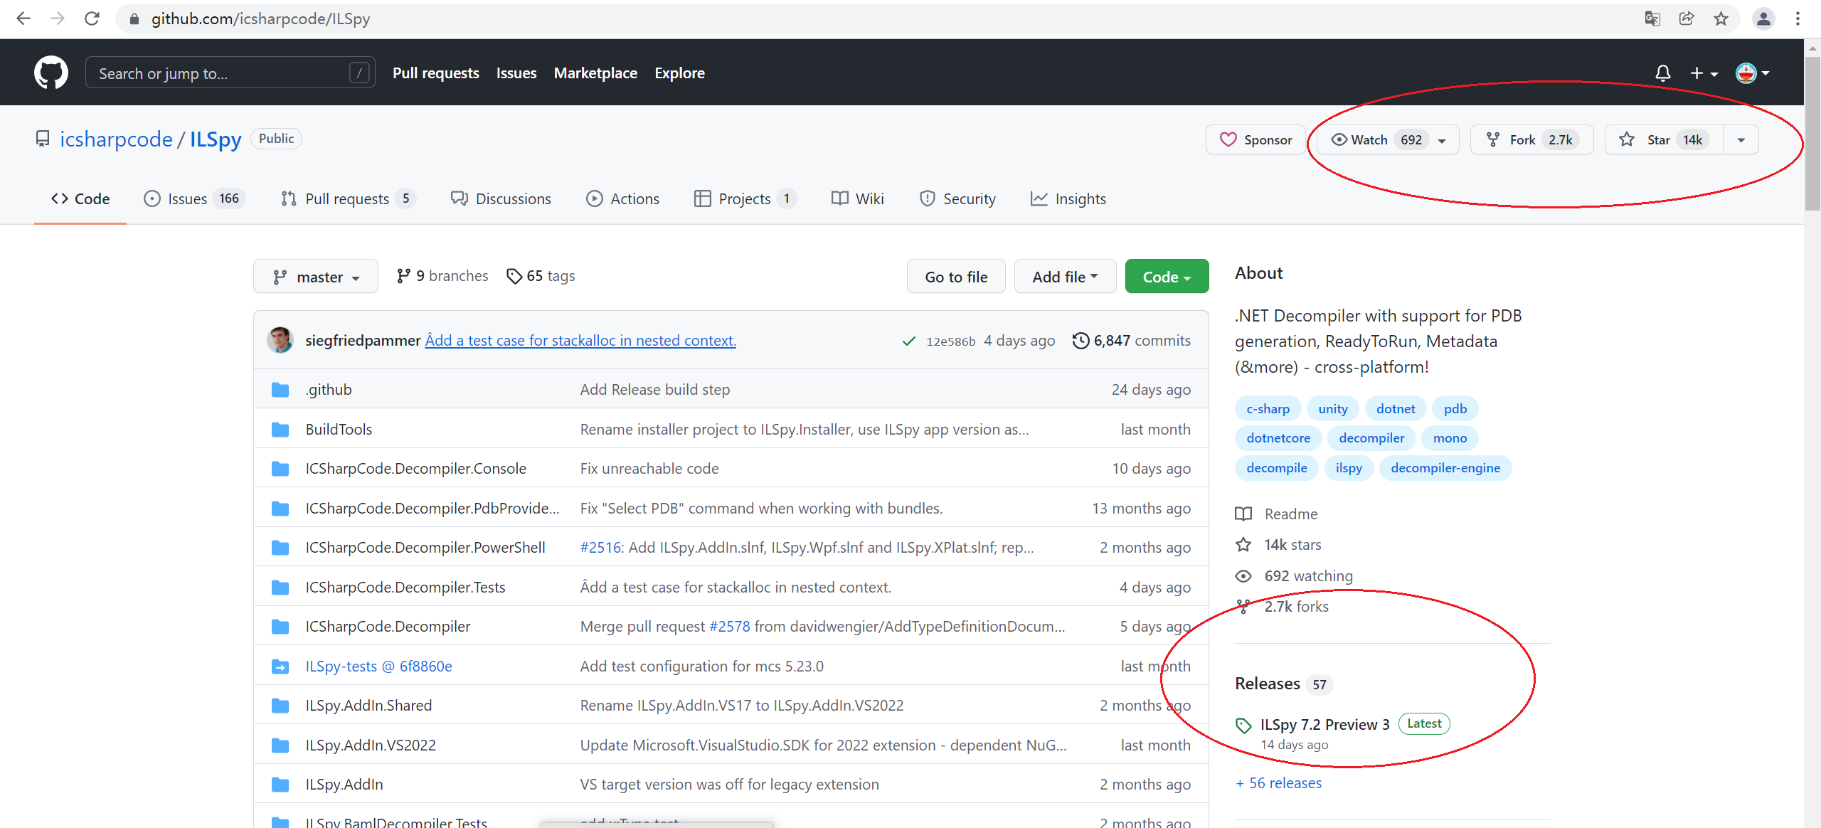Open the Chrome three-dot menu
This screenshot has width=1821, height=828.
1798,18
